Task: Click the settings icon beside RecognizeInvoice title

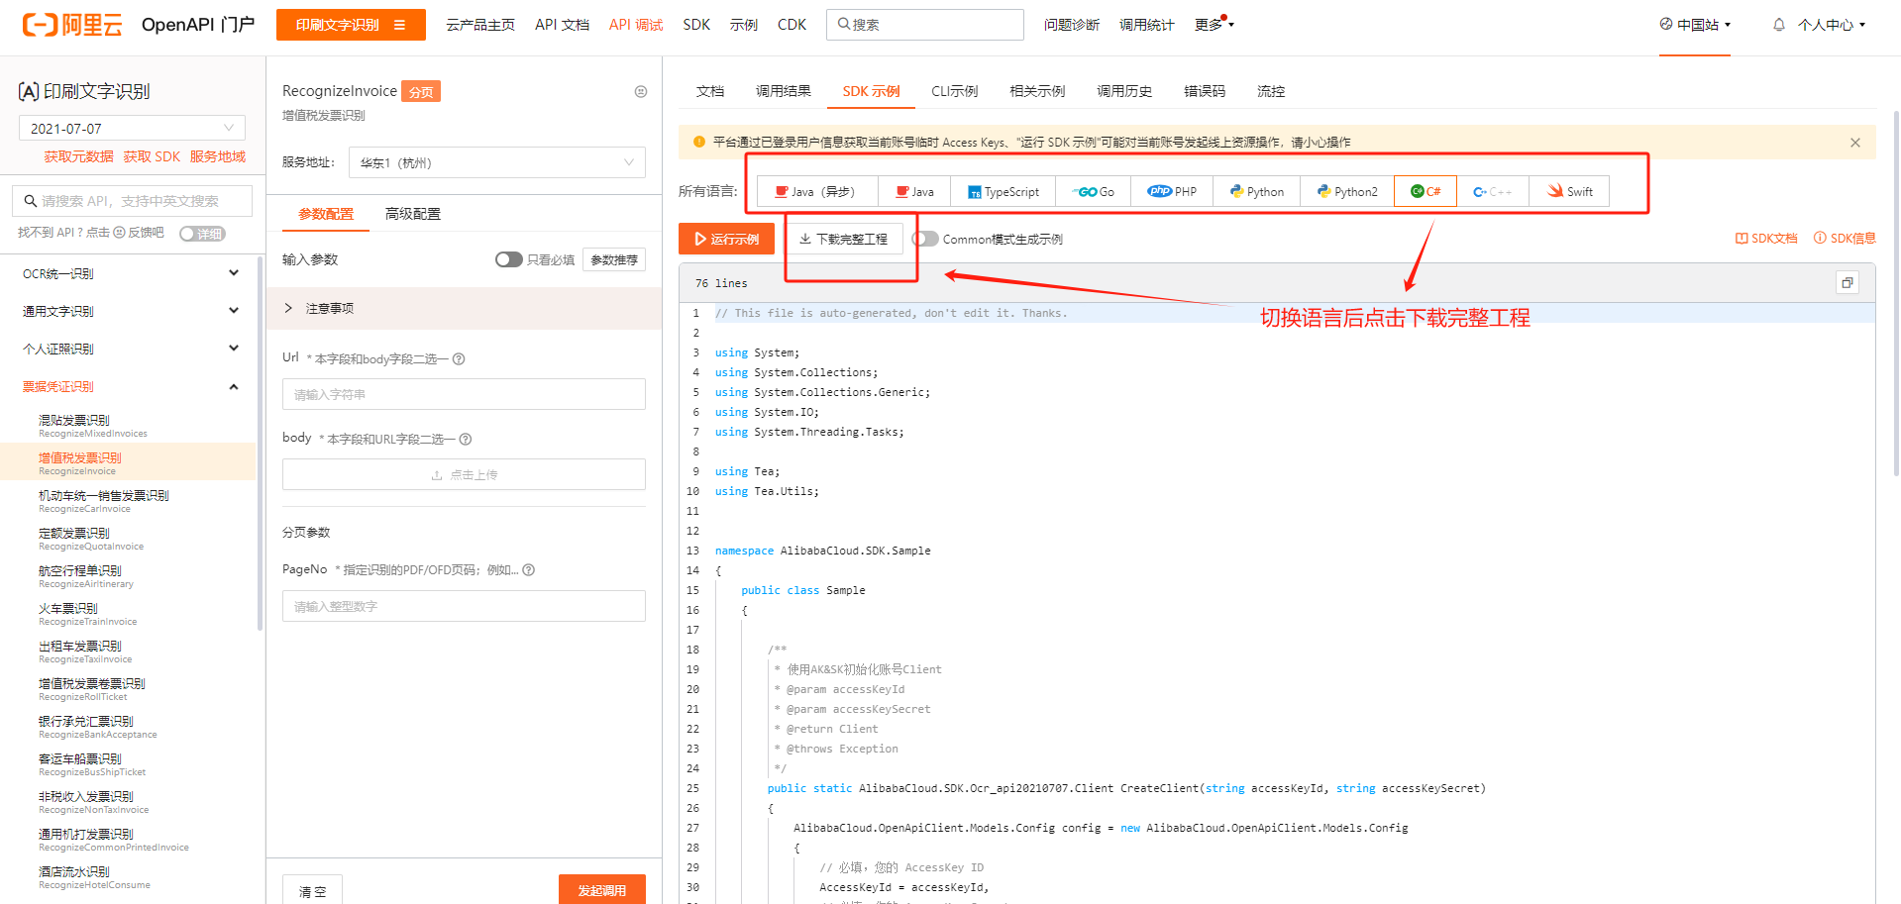Action: 641,91
